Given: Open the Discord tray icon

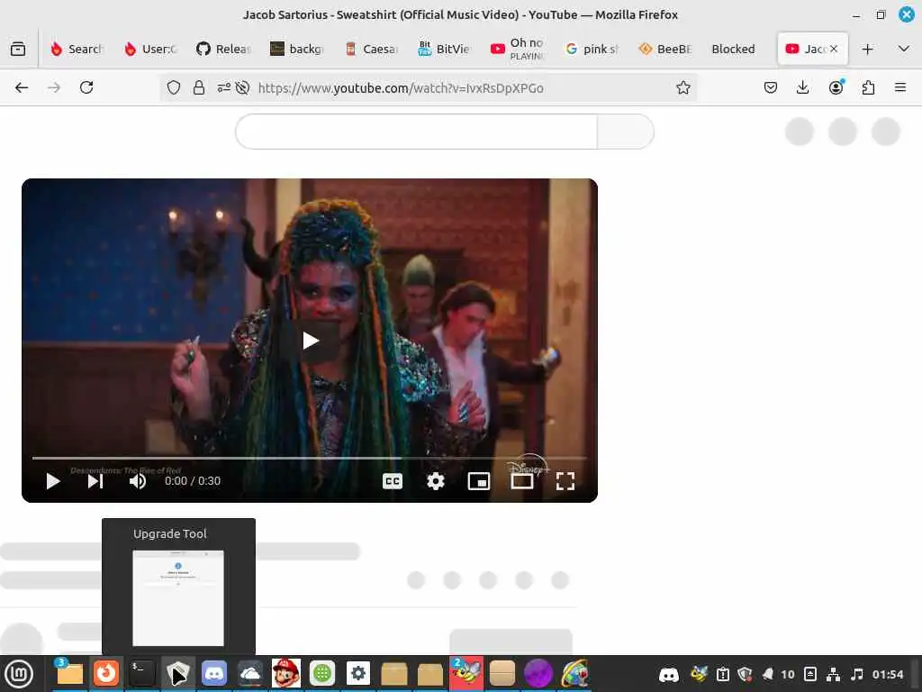Looking at the screenshot, I should (x=669, y=674).
